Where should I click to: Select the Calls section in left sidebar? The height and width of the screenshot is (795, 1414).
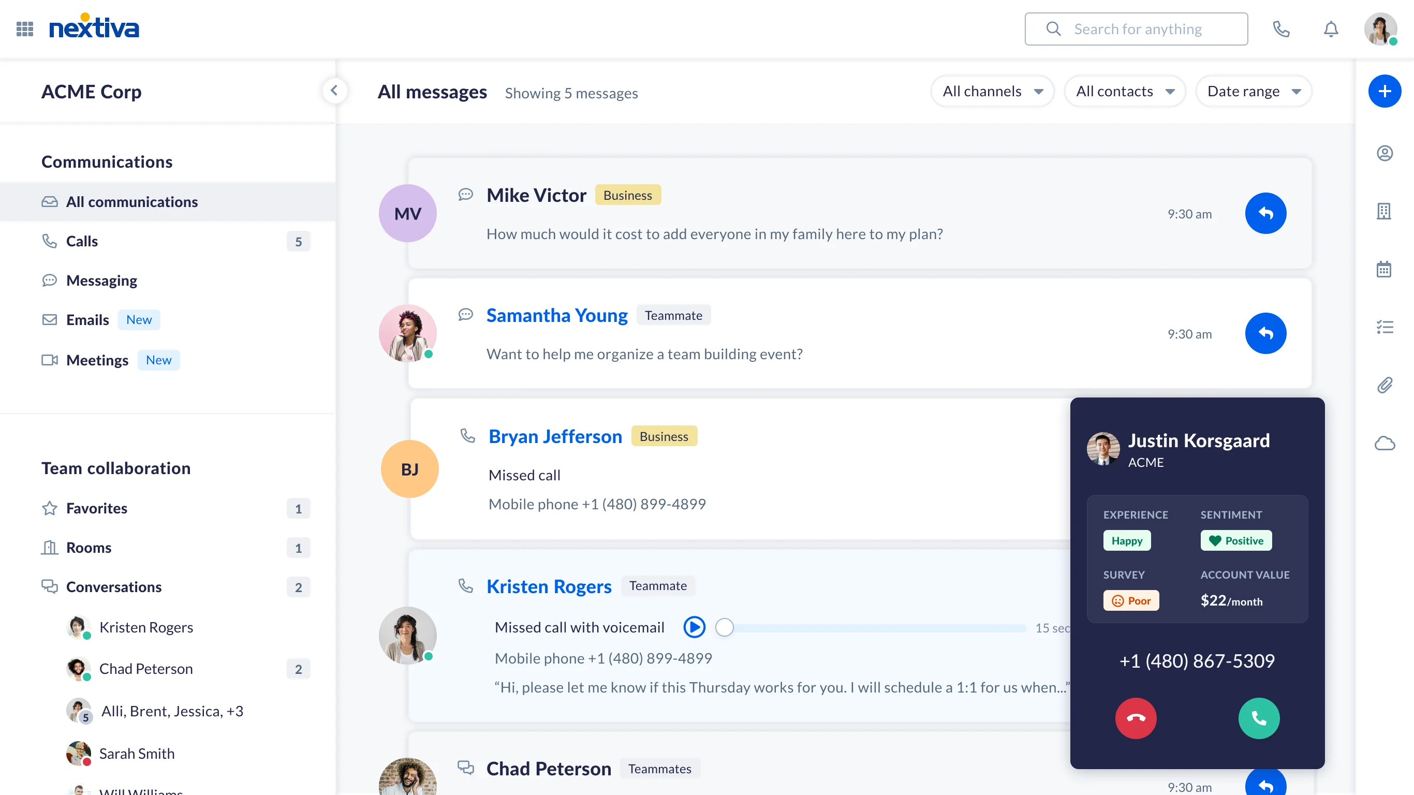82,241
